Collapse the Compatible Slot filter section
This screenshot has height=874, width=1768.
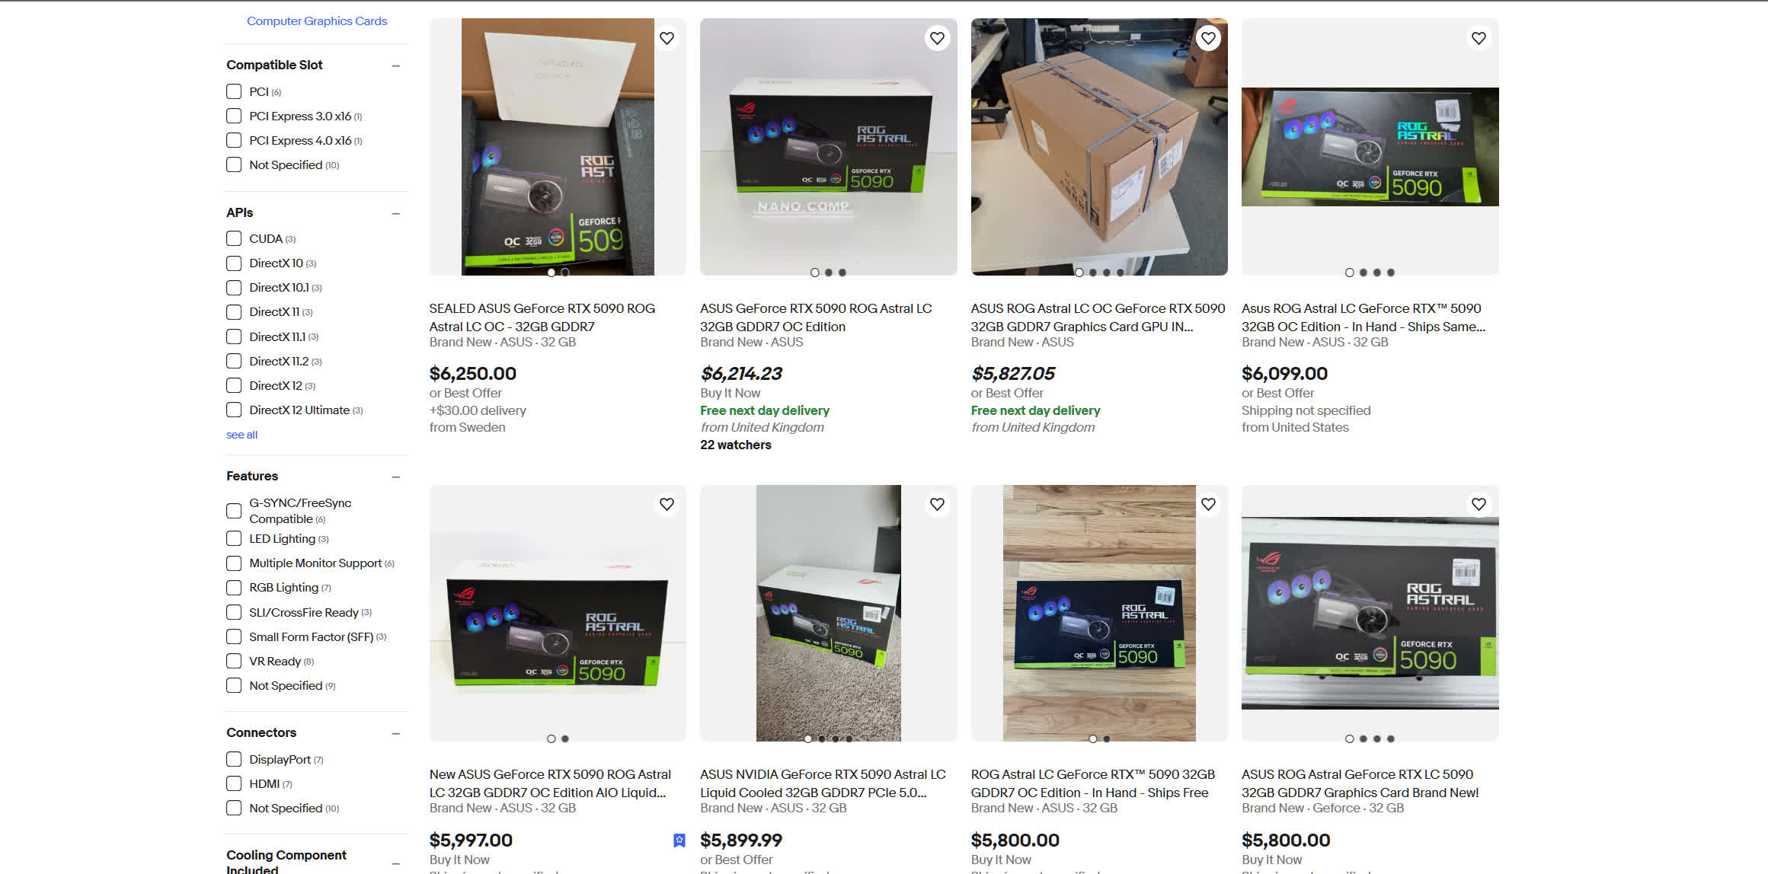pyautogui.click(x=396, y=65)
